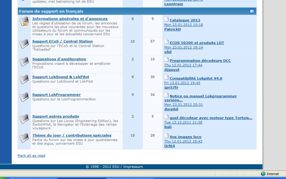Viewport: 286px width, 179px height.
Task: Click post icon next to ECOS 50200 et produits LDT
Action: click(x=166, y=42)
